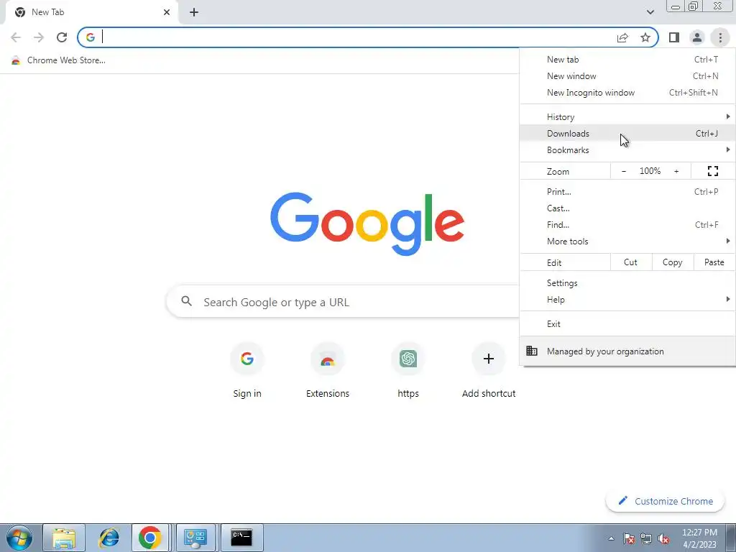This screenshot has width=736, height=552.
Task: Open the control panel taskbar icon
Action: (x=195, y=538)
